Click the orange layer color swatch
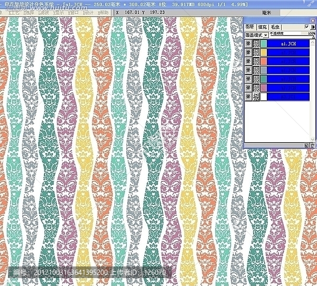This screenshot has height=286, width=317. click(264, 61)
